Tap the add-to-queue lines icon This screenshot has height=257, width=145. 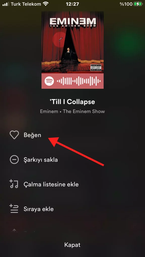point(14,209)
